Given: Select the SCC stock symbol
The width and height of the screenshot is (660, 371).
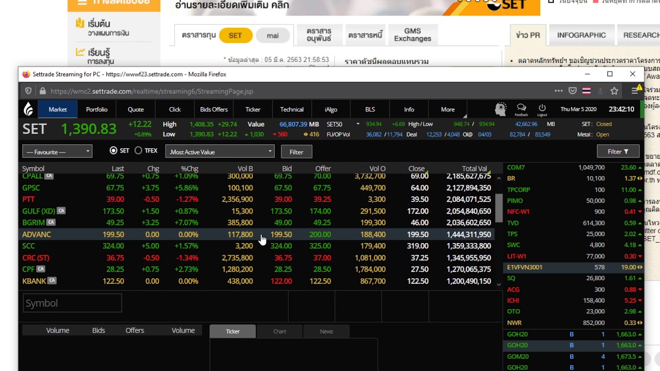Looking at the screenshot, I should click(28, 246).
